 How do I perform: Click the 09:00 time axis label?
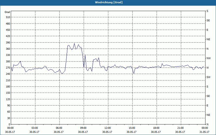tap(84, 128)
